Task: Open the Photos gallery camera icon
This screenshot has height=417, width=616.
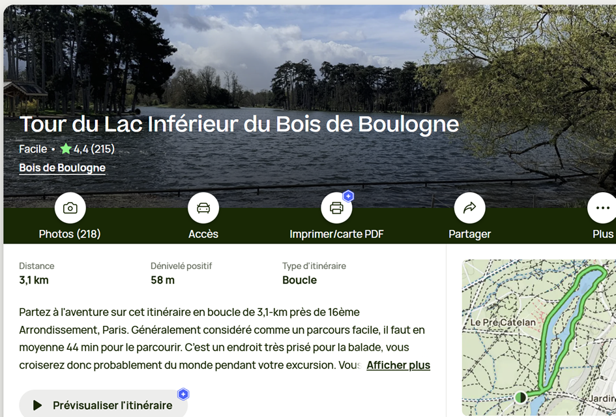Action: [70, 208]
